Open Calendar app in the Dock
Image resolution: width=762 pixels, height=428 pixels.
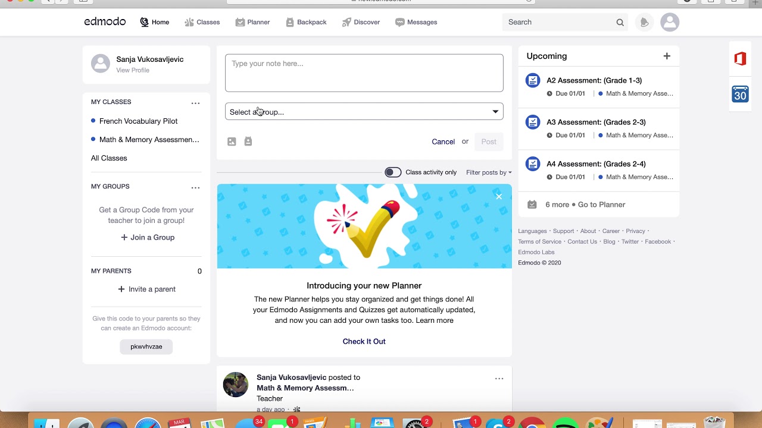click(x=179, y=423)
